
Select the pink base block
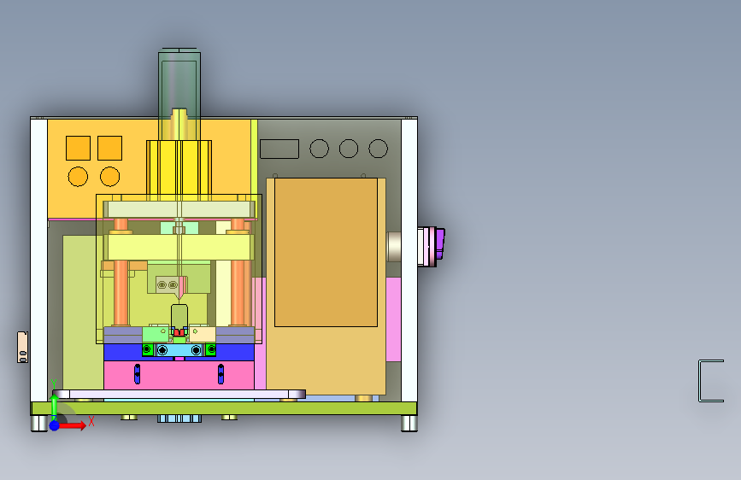tap(179, 376)
